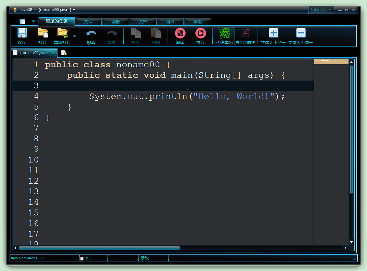Switch to the File (文件) ribbon tab
Viewport: 367px width, 271px height.
point(88,22)
